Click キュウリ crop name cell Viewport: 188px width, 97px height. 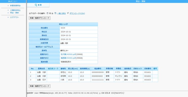[x=119, y=76]
